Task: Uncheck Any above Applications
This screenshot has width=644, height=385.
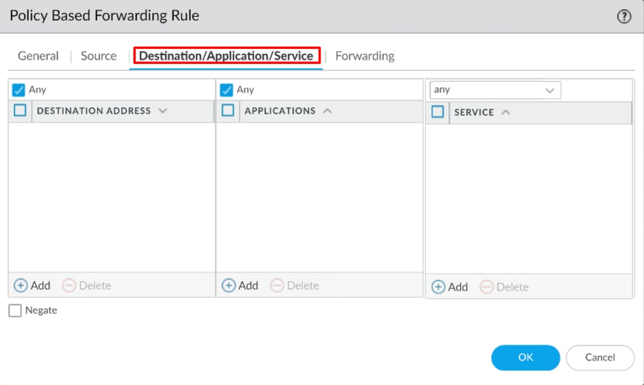Action: tap(226, 90)
